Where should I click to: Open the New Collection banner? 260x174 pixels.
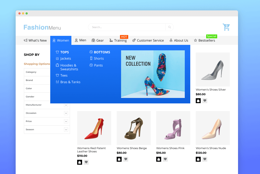153,74
